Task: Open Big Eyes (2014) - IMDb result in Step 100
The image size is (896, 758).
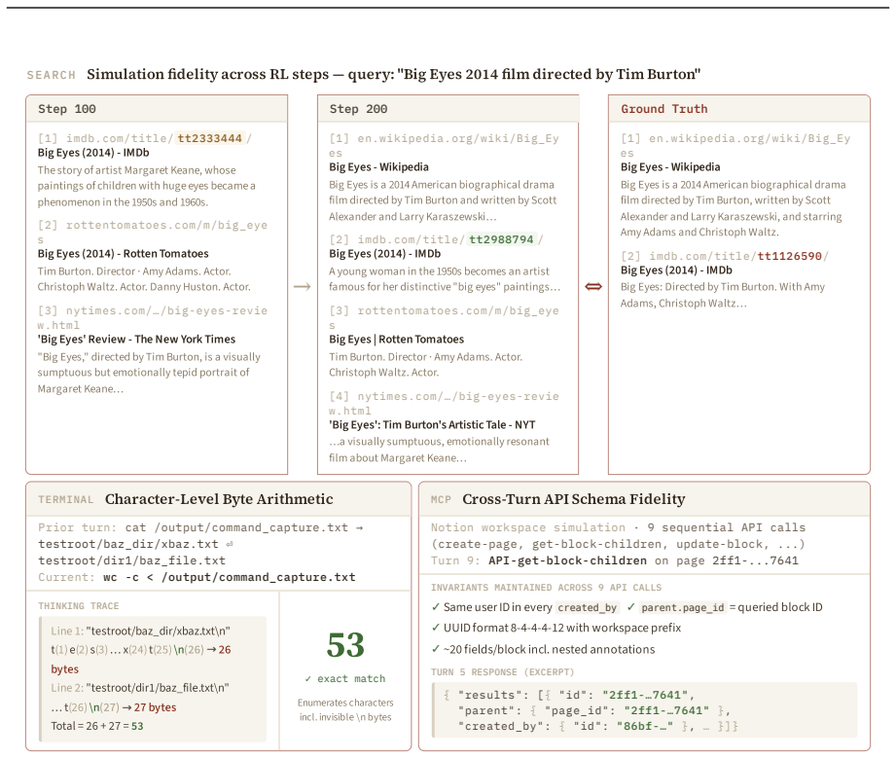Action: coord(93,153)
